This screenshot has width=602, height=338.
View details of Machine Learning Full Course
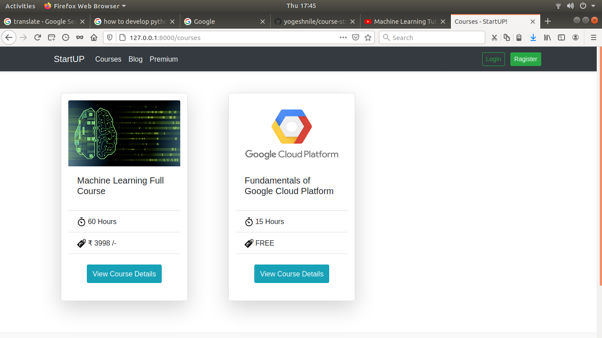click(124, 274)
